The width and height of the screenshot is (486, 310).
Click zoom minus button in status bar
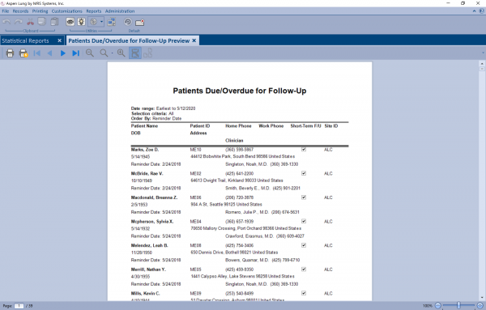tap(437, 306)
